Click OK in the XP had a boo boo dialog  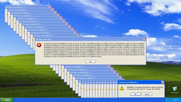click(90, 61)
